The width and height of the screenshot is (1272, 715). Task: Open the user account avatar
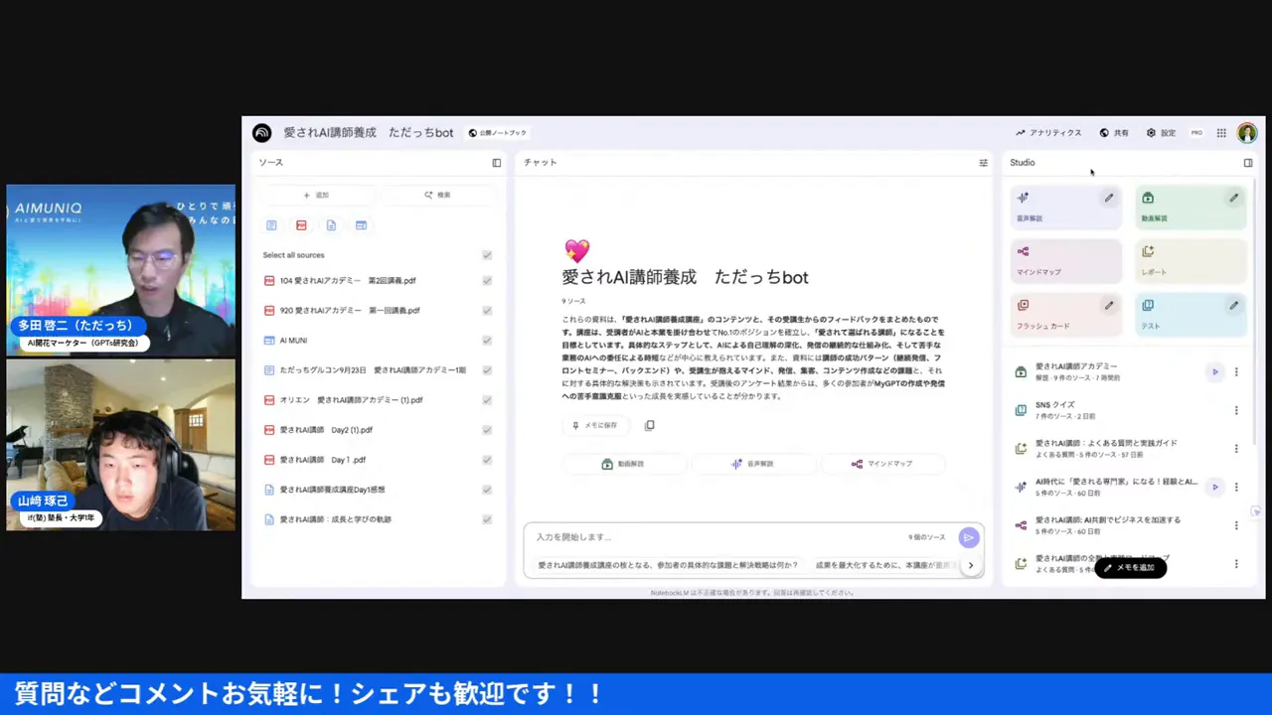click(1247, 133)
